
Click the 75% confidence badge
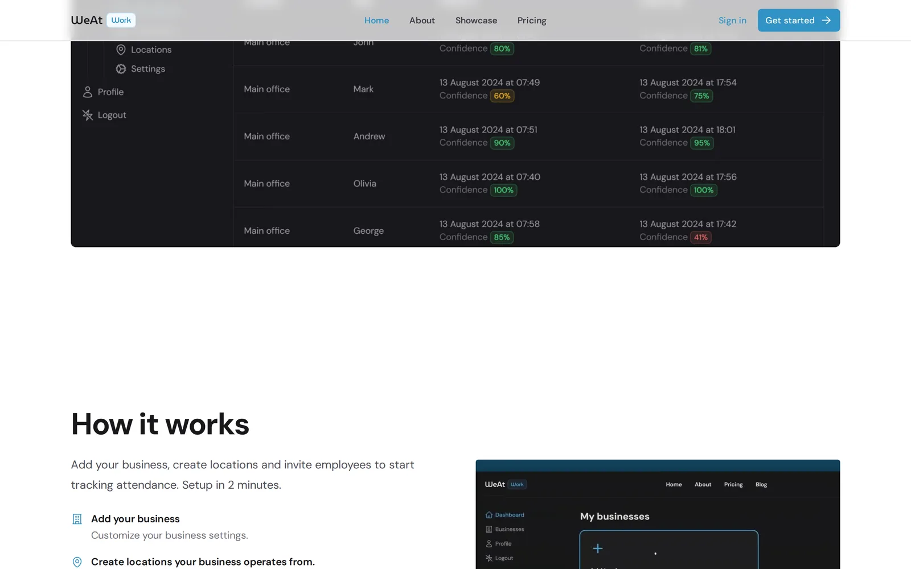pos(701,96)
